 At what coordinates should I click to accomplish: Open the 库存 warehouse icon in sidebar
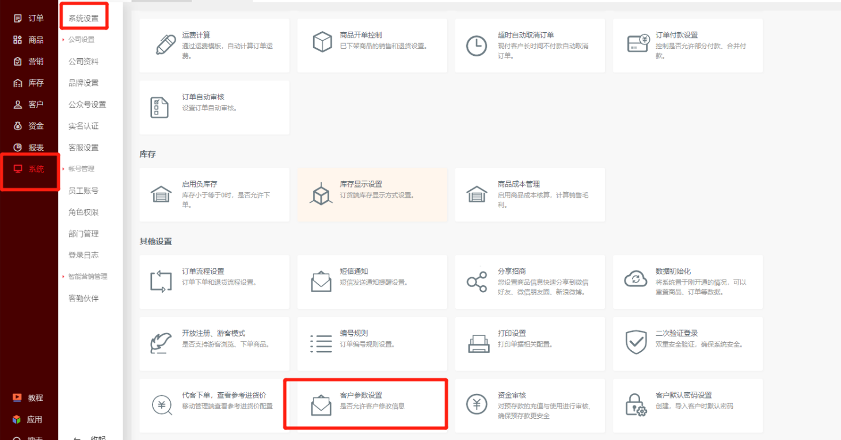(18, 83)
